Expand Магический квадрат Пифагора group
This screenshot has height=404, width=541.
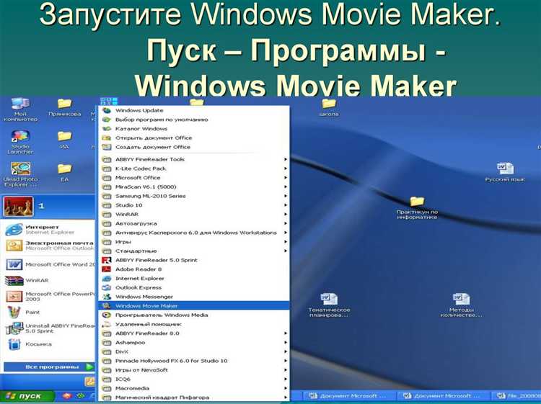[x=194, y=398]
